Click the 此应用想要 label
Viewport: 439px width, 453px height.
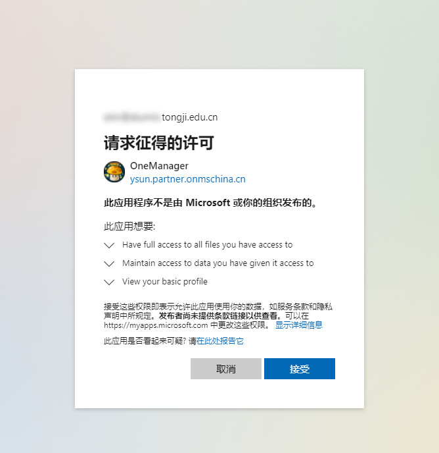tap(129, 226)
